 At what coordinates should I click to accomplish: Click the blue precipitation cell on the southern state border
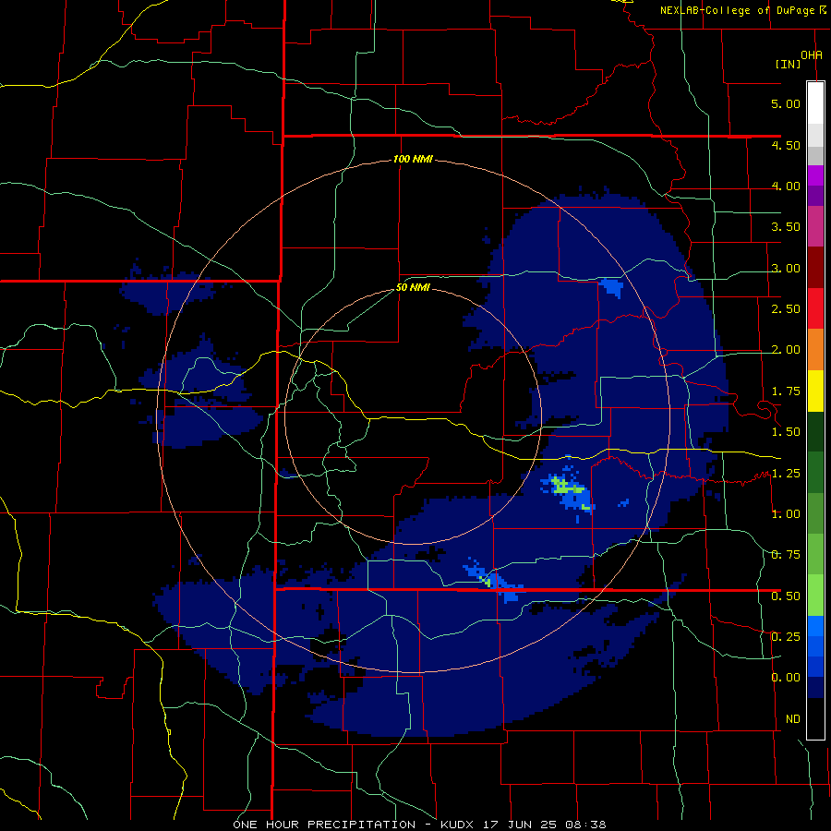pos(496,582)
